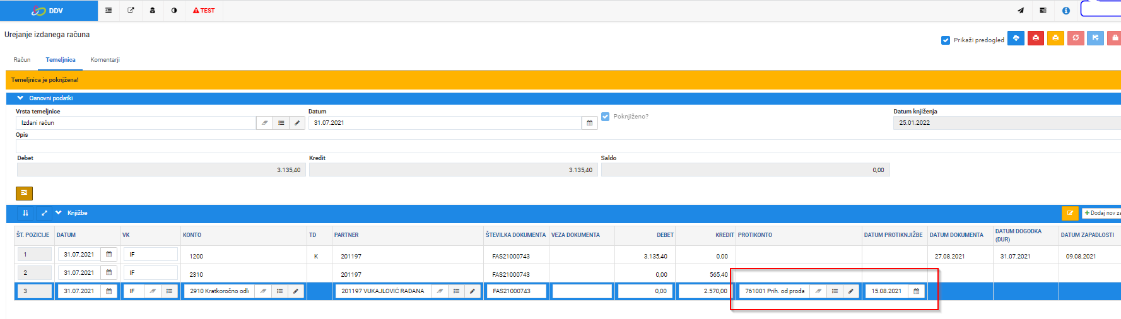Screen dimensions: 1121x319
Task: Edit row 3 Partner with pencil icon
Action: tap(472, 291)
